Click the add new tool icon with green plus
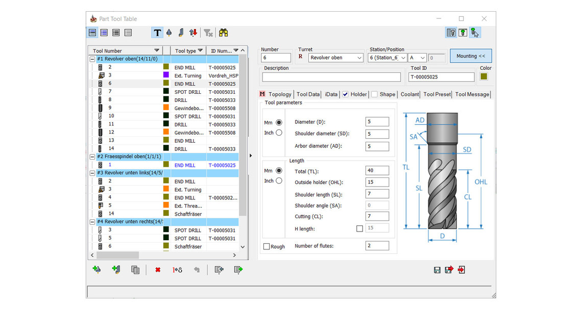This screenshot has width=582, height=310. click(x=96, y=270)
